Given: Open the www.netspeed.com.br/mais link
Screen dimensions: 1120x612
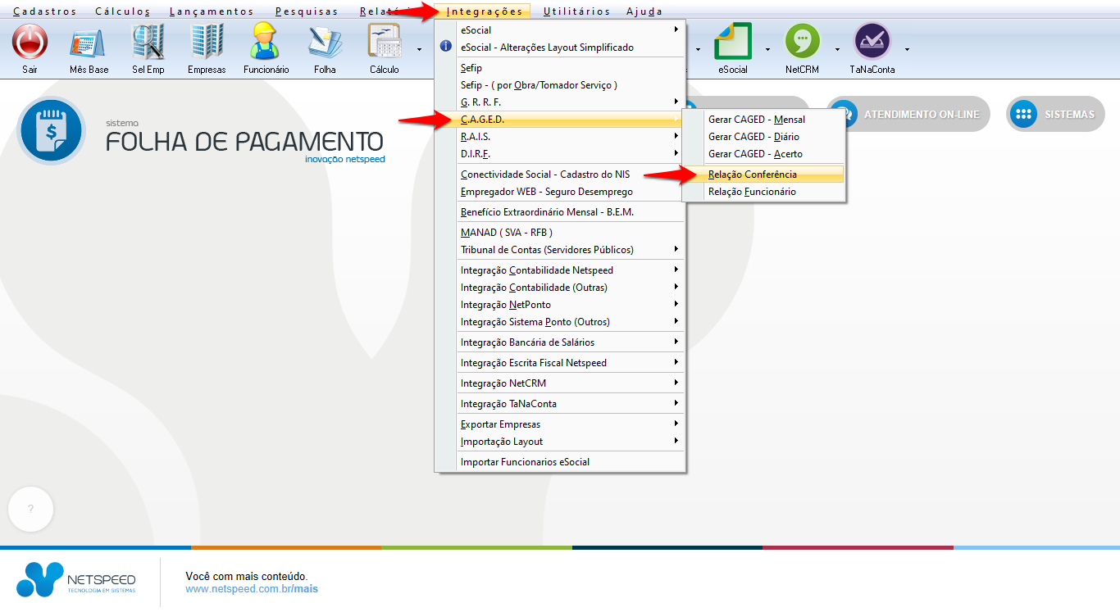Looking at the screenshot, I should pyautogui.click(x=252, y=589).
